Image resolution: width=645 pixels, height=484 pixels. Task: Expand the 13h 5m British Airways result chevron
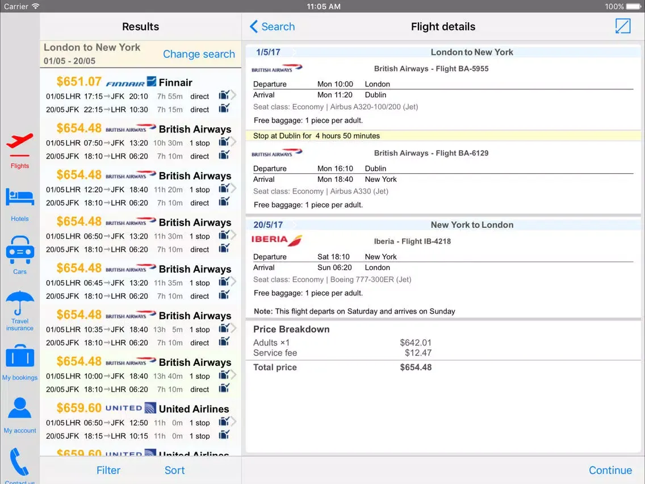click(x=233, y=328)
